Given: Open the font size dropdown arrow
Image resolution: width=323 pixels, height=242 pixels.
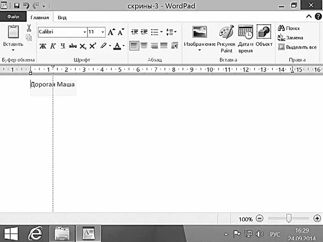Looking at the screenshot, I should click(103, 32).
